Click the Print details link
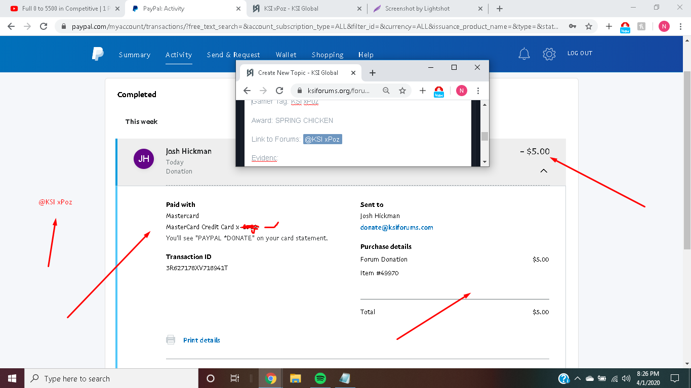The width and height of the screenshot is (691, 388). coord(201,340)
